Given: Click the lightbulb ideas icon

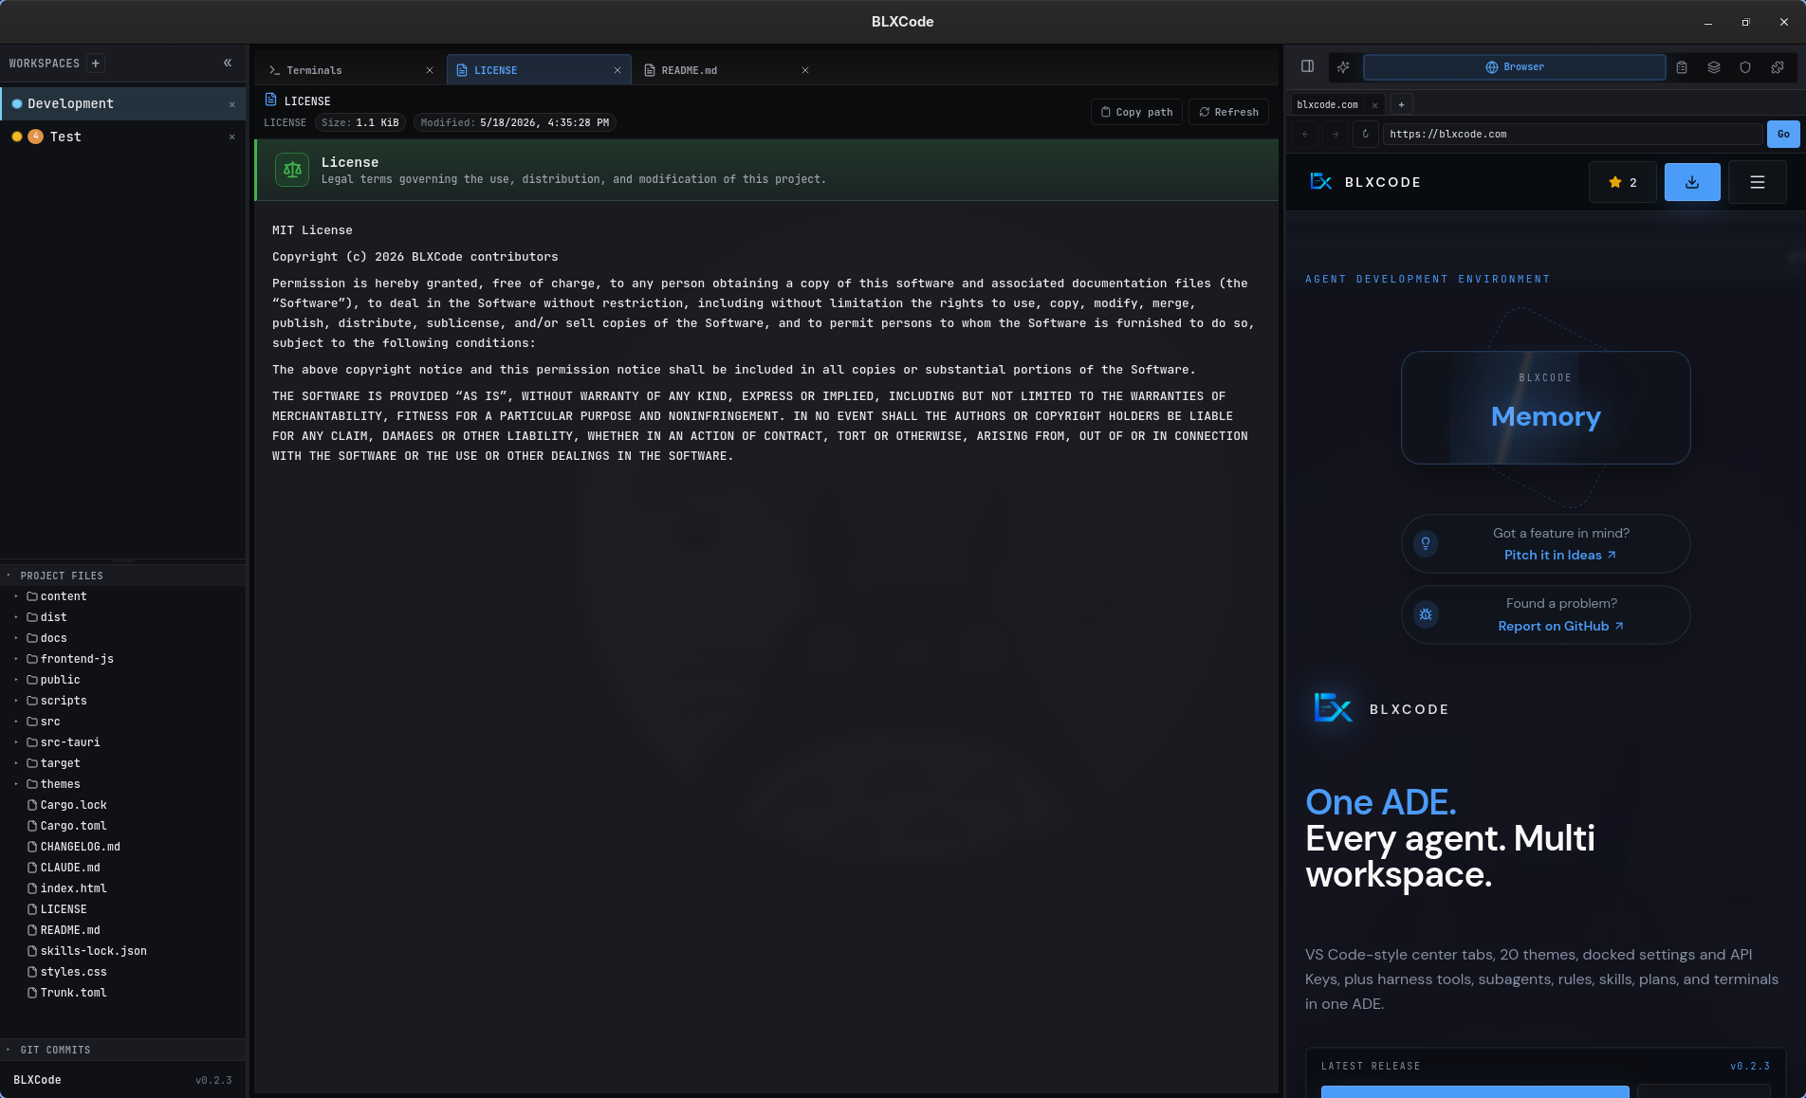Looking at the screenshot, I should (1426, 543).
